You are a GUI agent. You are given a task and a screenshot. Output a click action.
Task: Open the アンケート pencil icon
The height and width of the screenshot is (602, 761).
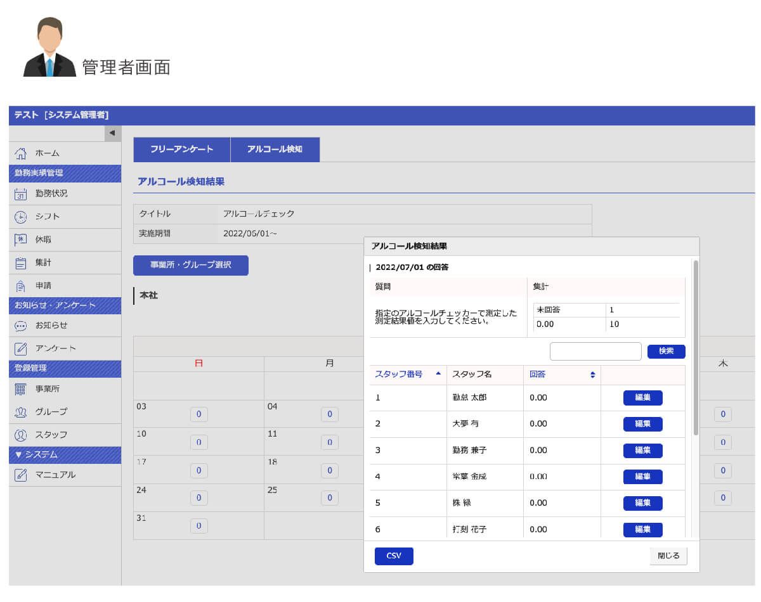(x=20, y=349)
